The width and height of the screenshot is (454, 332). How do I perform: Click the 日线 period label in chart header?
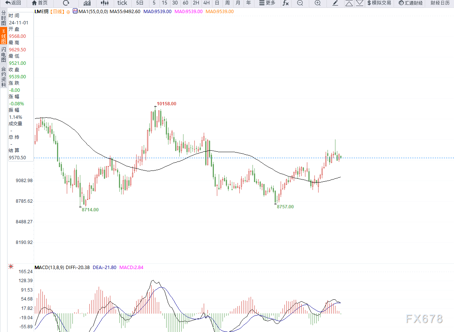tap(57, 12)
